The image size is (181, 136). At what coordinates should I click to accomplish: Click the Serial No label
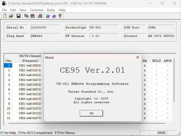[x=17, y=27]
